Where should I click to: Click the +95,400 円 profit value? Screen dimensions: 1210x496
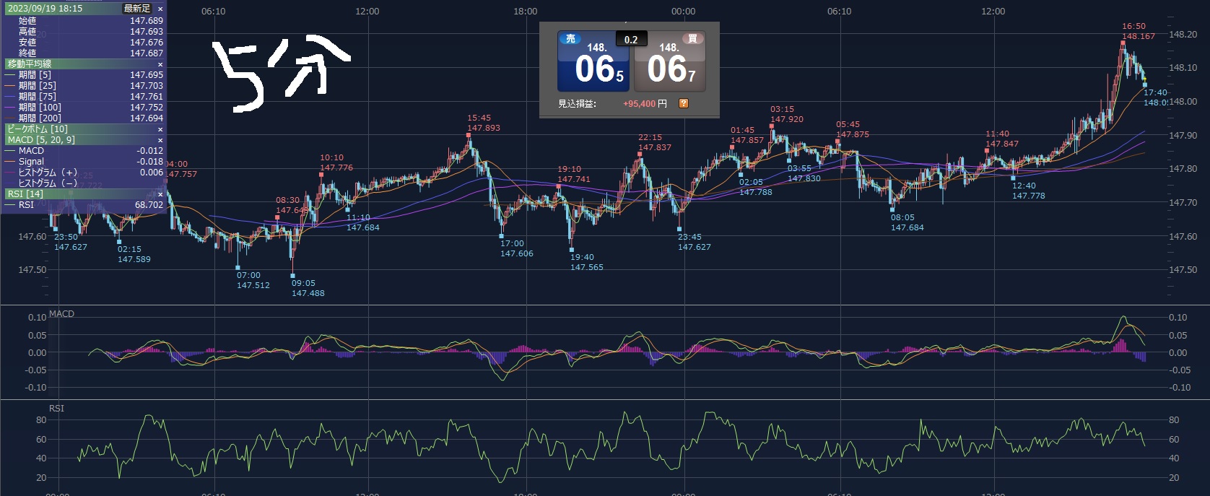click(645, 104)
